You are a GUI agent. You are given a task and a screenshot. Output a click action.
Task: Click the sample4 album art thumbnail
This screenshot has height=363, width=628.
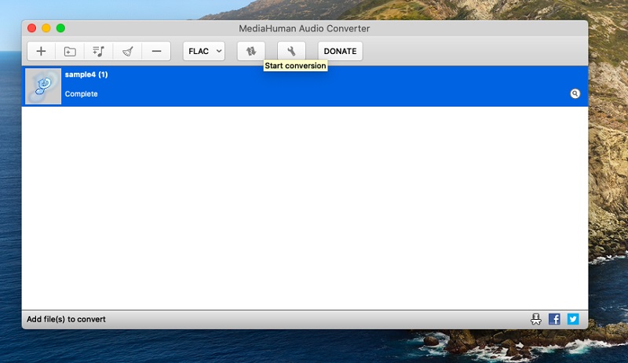(43, 86)
